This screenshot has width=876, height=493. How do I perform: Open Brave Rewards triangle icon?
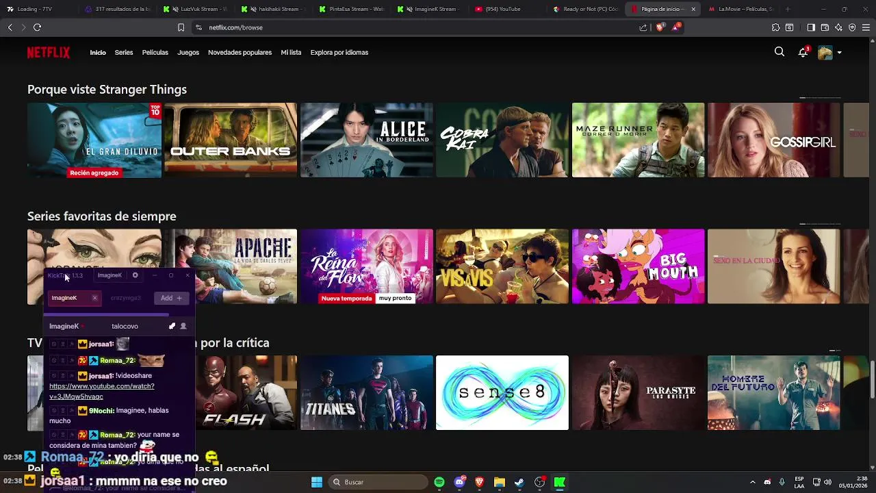[x=676, y=27]
